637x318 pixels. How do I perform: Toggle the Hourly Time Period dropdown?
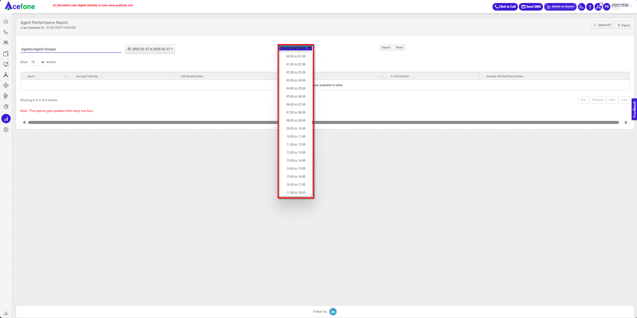point(296,48)
